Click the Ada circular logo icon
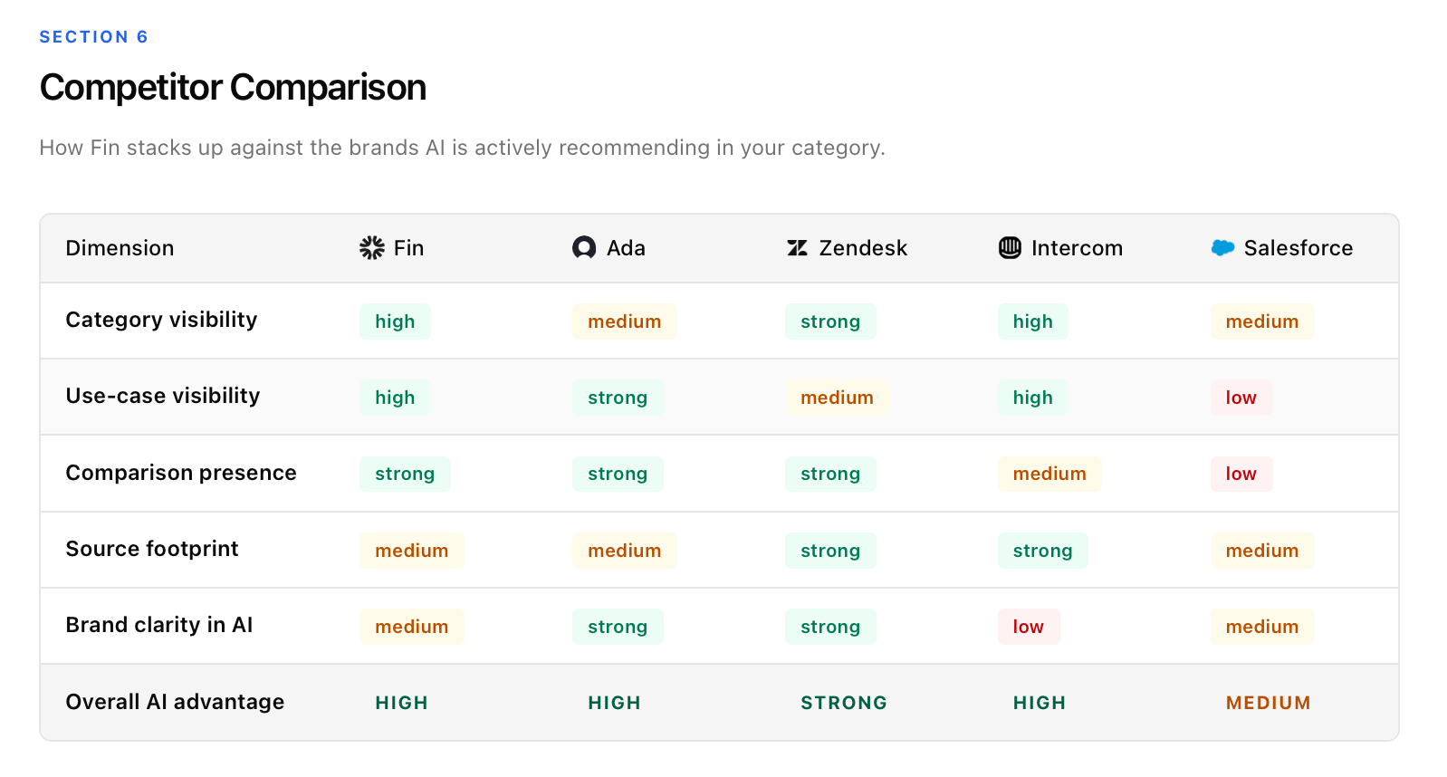The image size is (1447, 777). 584,248
